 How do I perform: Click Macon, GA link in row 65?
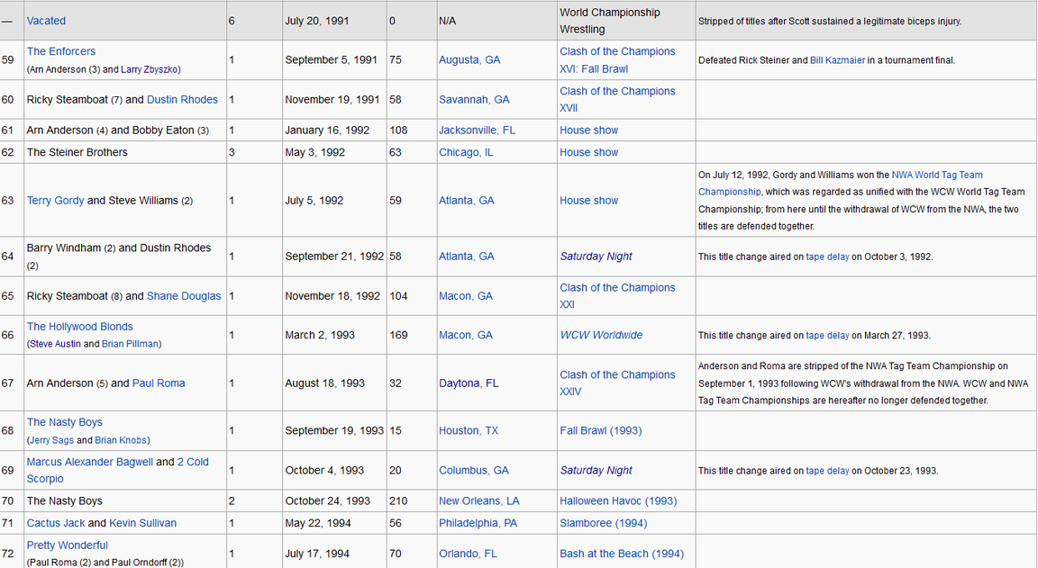point(465,295)
